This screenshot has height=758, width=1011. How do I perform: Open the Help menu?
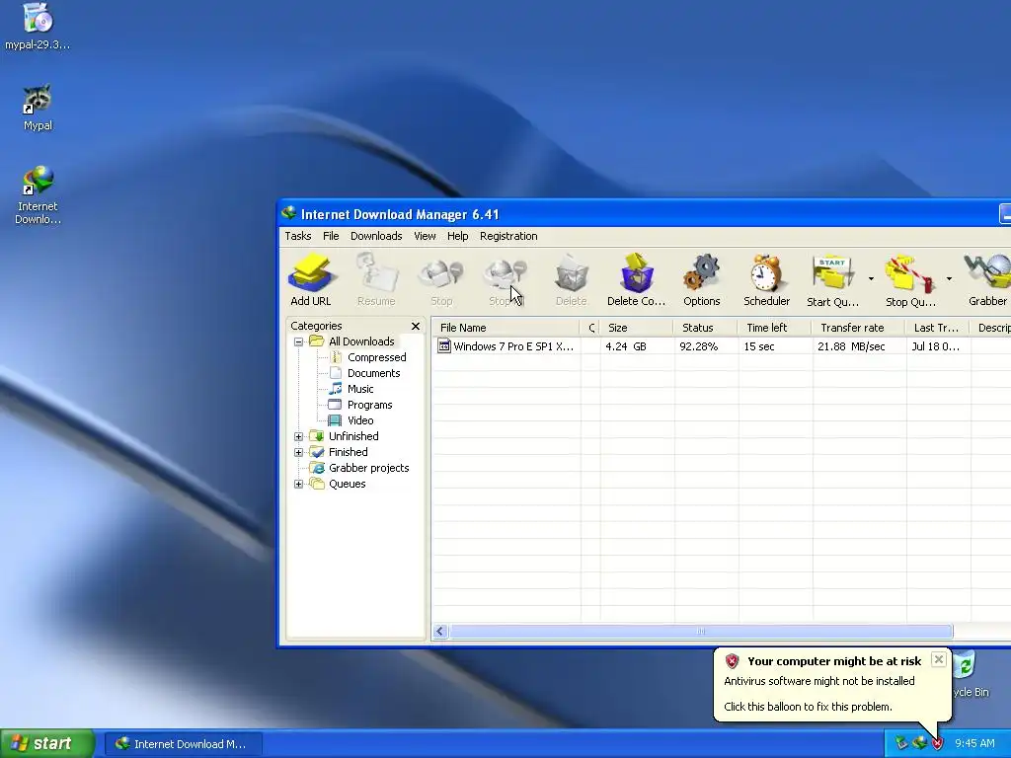pos(458,236)
